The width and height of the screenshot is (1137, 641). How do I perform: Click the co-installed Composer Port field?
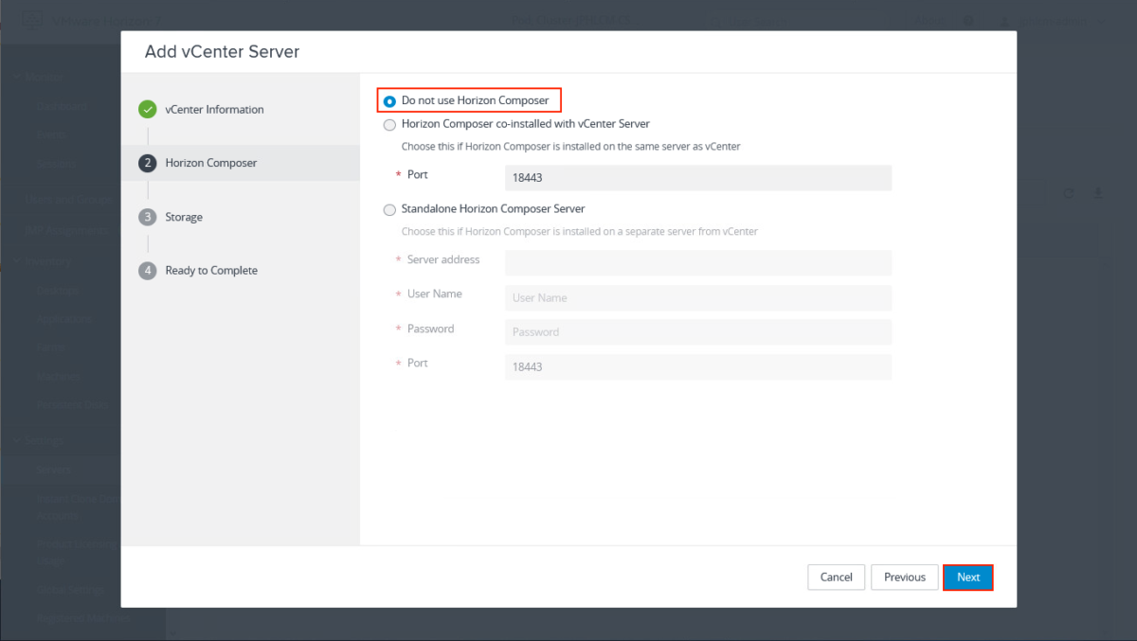pos(698,178)
